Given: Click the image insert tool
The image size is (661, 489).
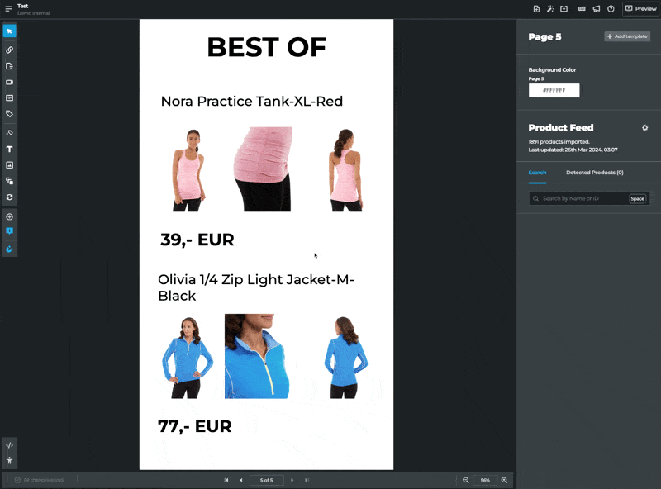Looking at the screenshot, I should click(10, 165).
